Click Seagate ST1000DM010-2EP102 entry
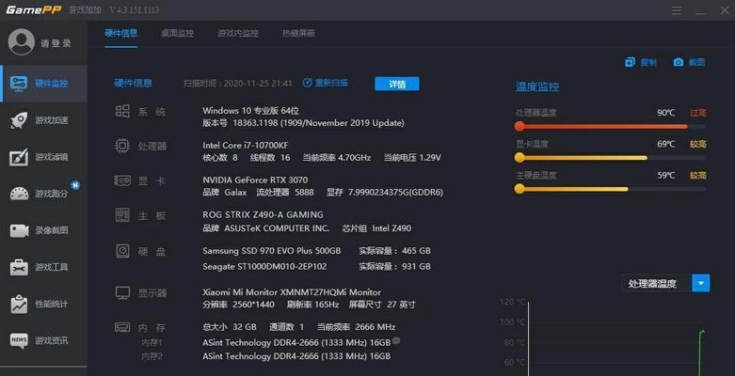 click(264, 266)
